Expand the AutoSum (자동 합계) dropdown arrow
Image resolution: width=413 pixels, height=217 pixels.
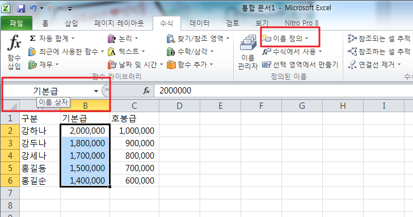click(73, 39)
